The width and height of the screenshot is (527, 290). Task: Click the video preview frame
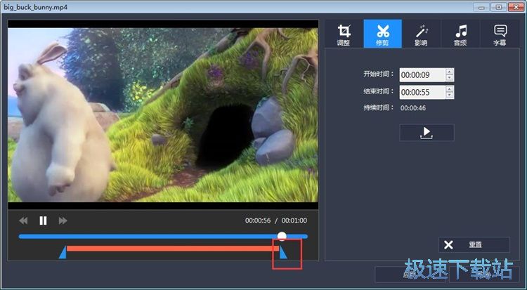(163, 114)
